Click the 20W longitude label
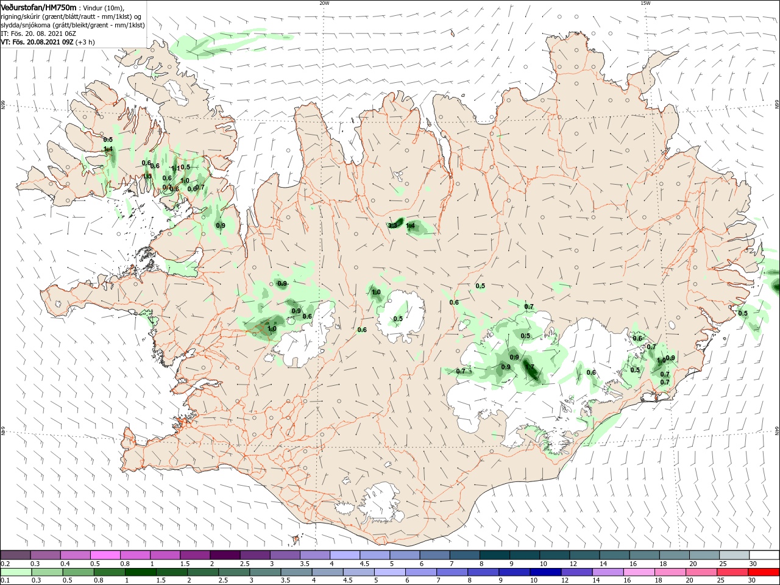Viewport: 780px width, 585px height. pyautogui.click(x=324, y=3)
